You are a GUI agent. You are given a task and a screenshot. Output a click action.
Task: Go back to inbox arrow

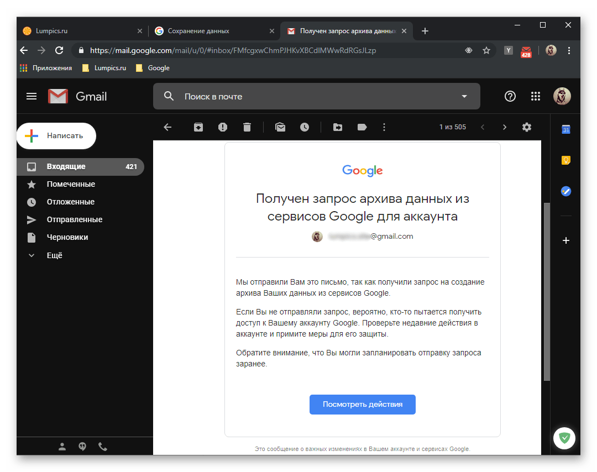coord(167,127)
